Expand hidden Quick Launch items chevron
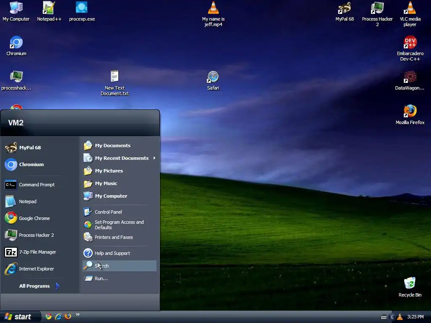The height and width of the screenshot is (323, 431). [x=78, y=315]
